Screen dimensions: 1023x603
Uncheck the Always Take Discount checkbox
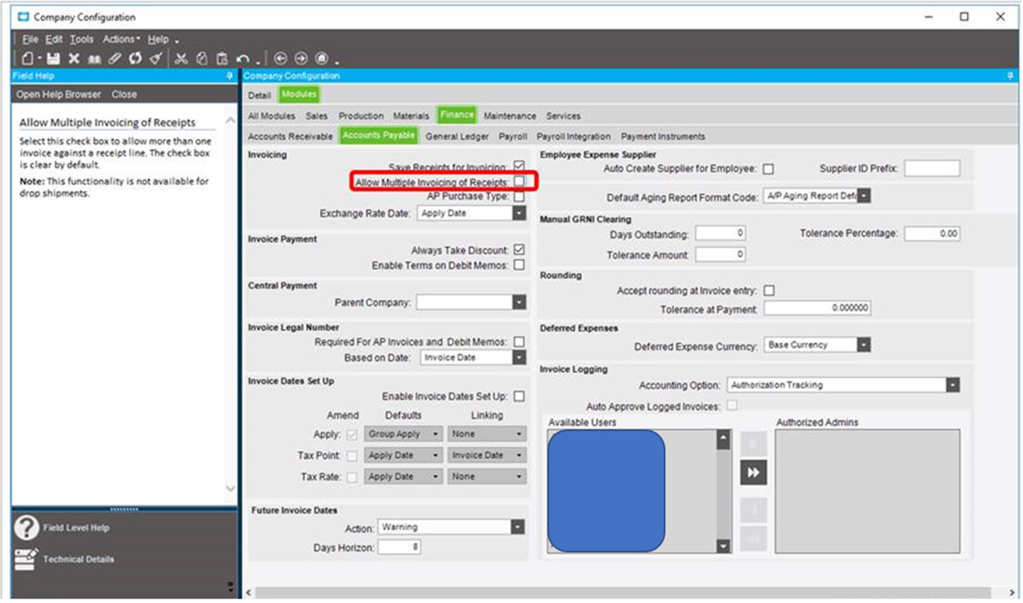coord(519,251)
